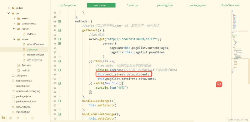The image size is (250, 122).
Task: Click the 'pageNum:this.pagelist.currentPage4' line
Action: [139, 48]
